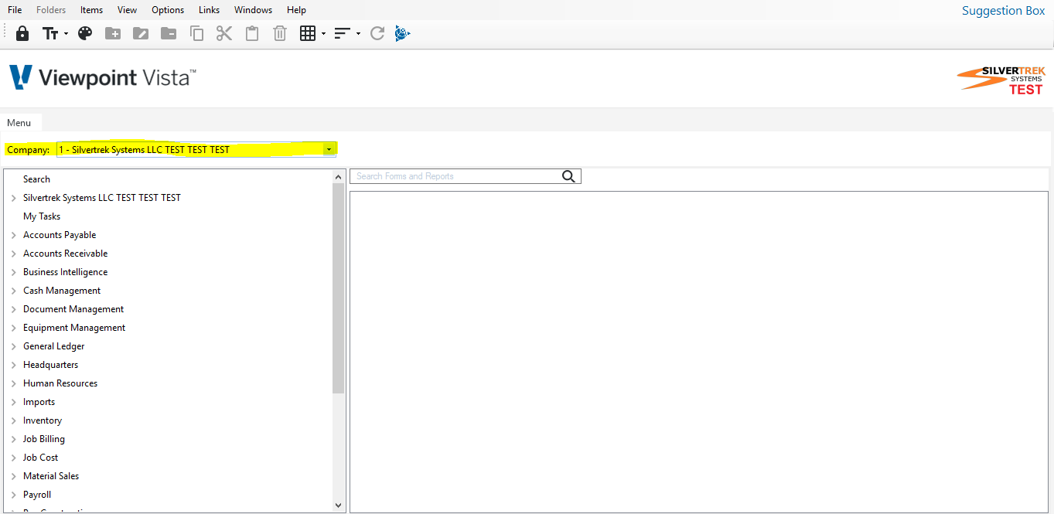Open the Company dropdown list
This screenshot has height=514, width=1054.
(329, 149)
